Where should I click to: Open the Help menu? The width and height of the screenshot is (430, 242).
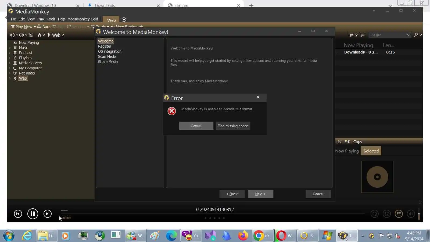coord(62,19)
